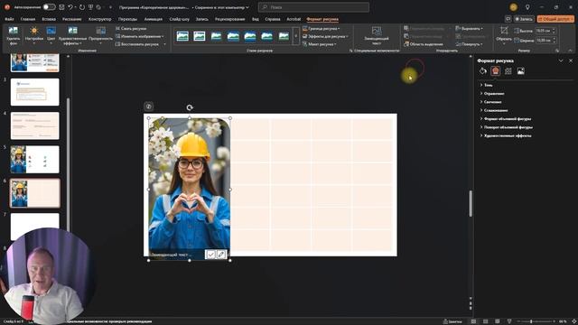Expand the Glow (Свечение) section
578x325 pixels.
490,102
